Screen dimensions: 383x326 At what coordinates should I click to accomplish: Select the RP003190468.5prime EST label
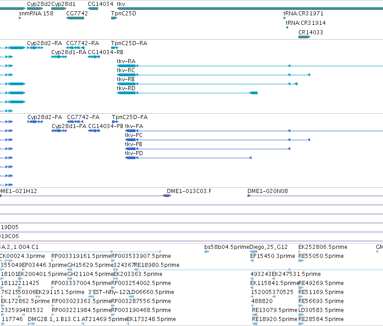(141, 310)
